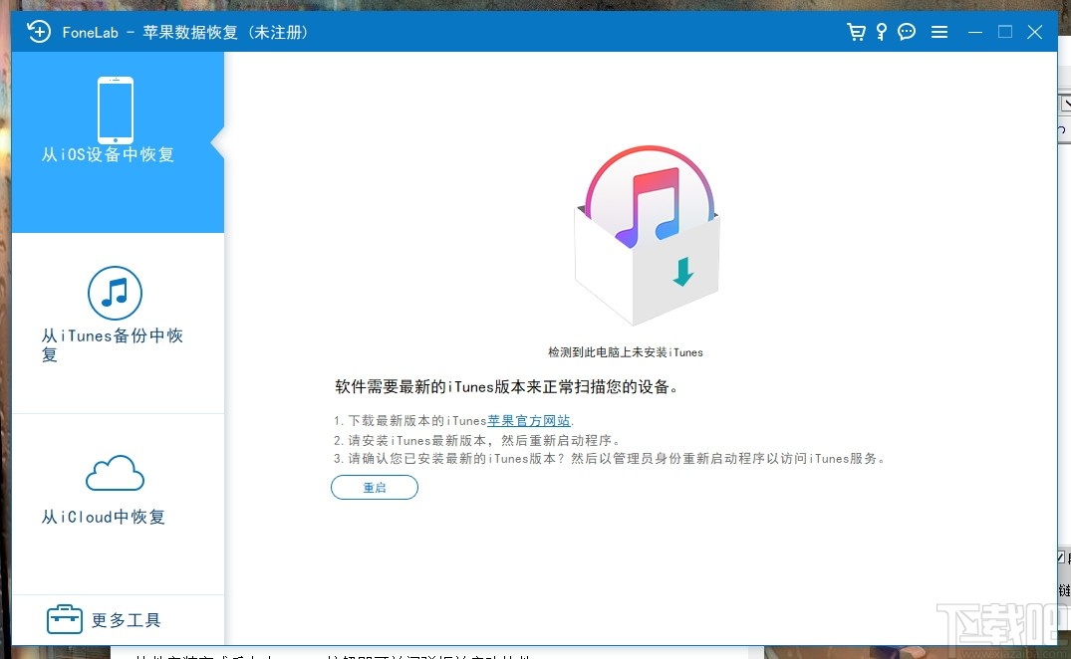Click the key icon to register the software
Viewport: 1071px width, 659px height.
tap(881, 31)
